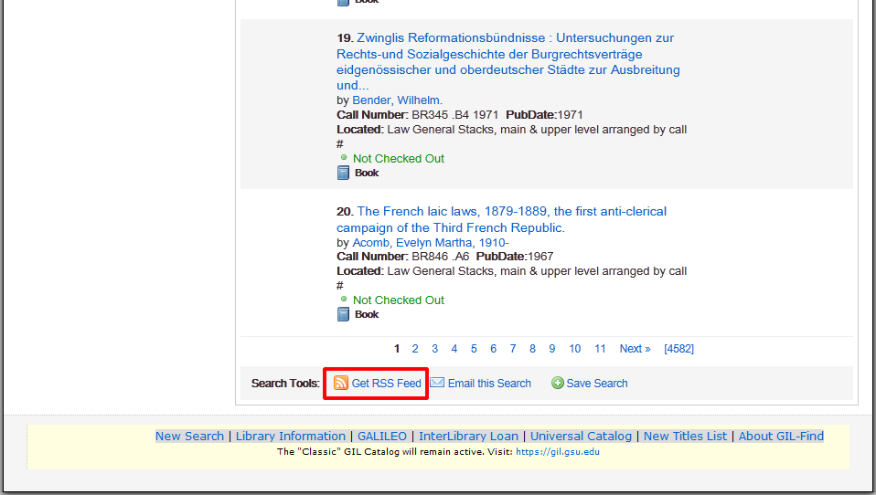This screenshot has width=876, height=495.
Task: Click the orange RSS feed icon
Action: point(341,383)
